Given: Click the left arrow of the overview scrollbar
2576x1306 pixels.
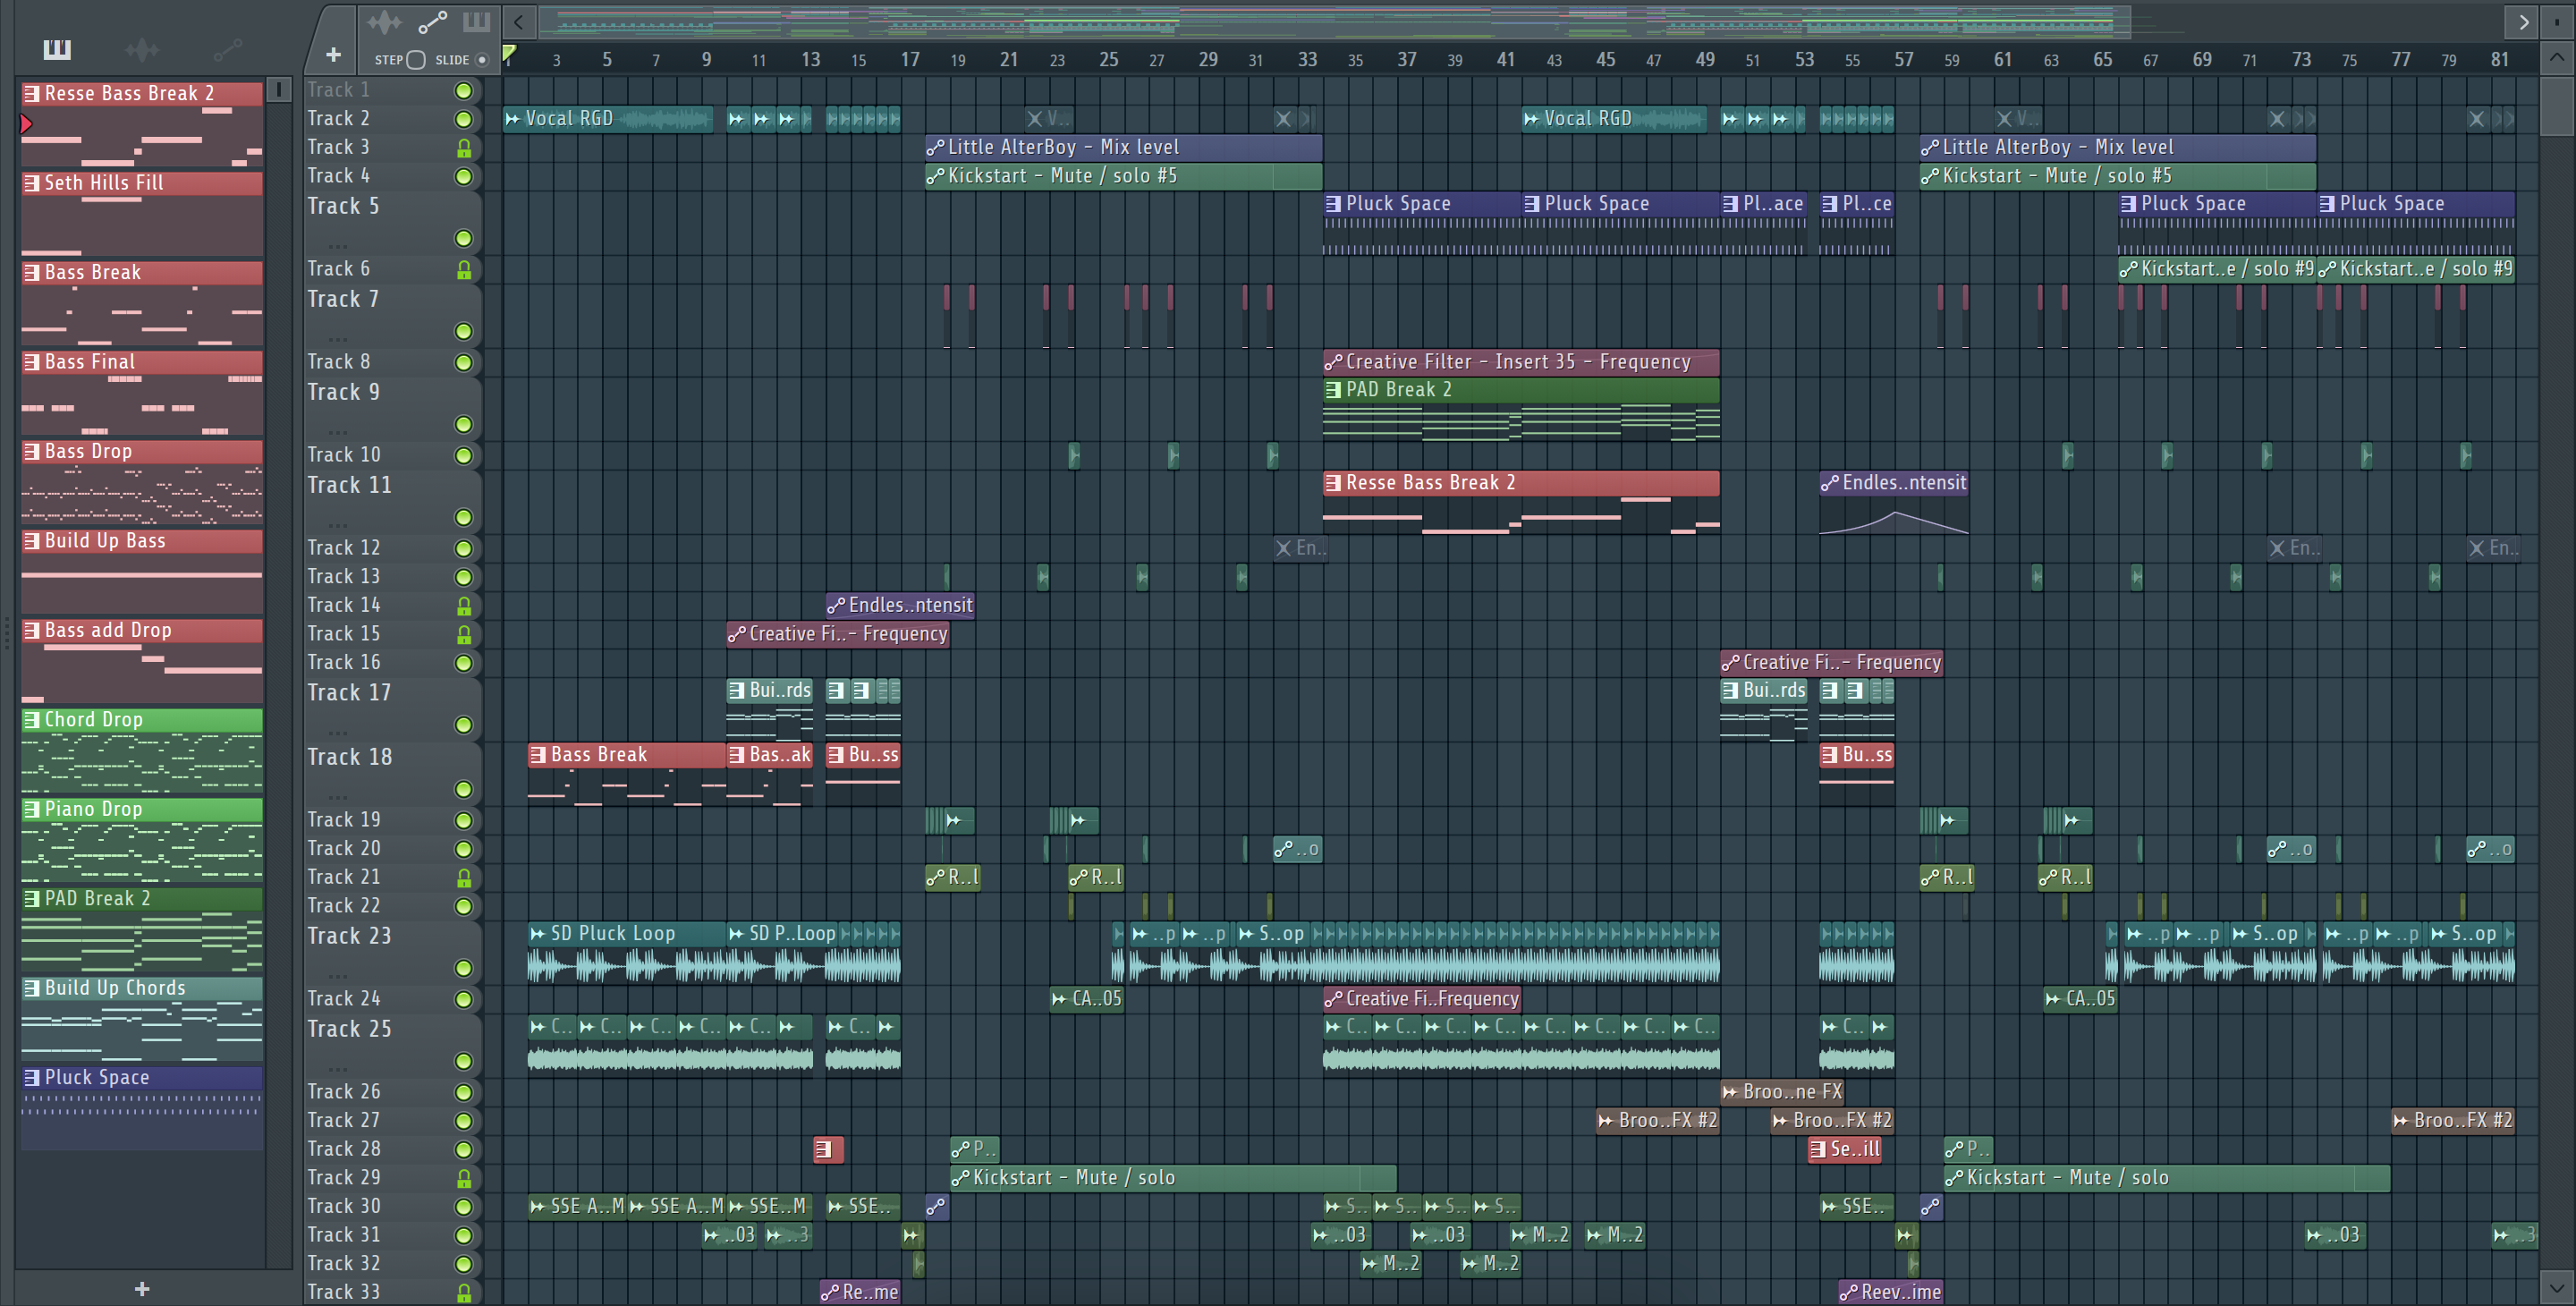Looking at the screenshot, I should pos(518,22).
